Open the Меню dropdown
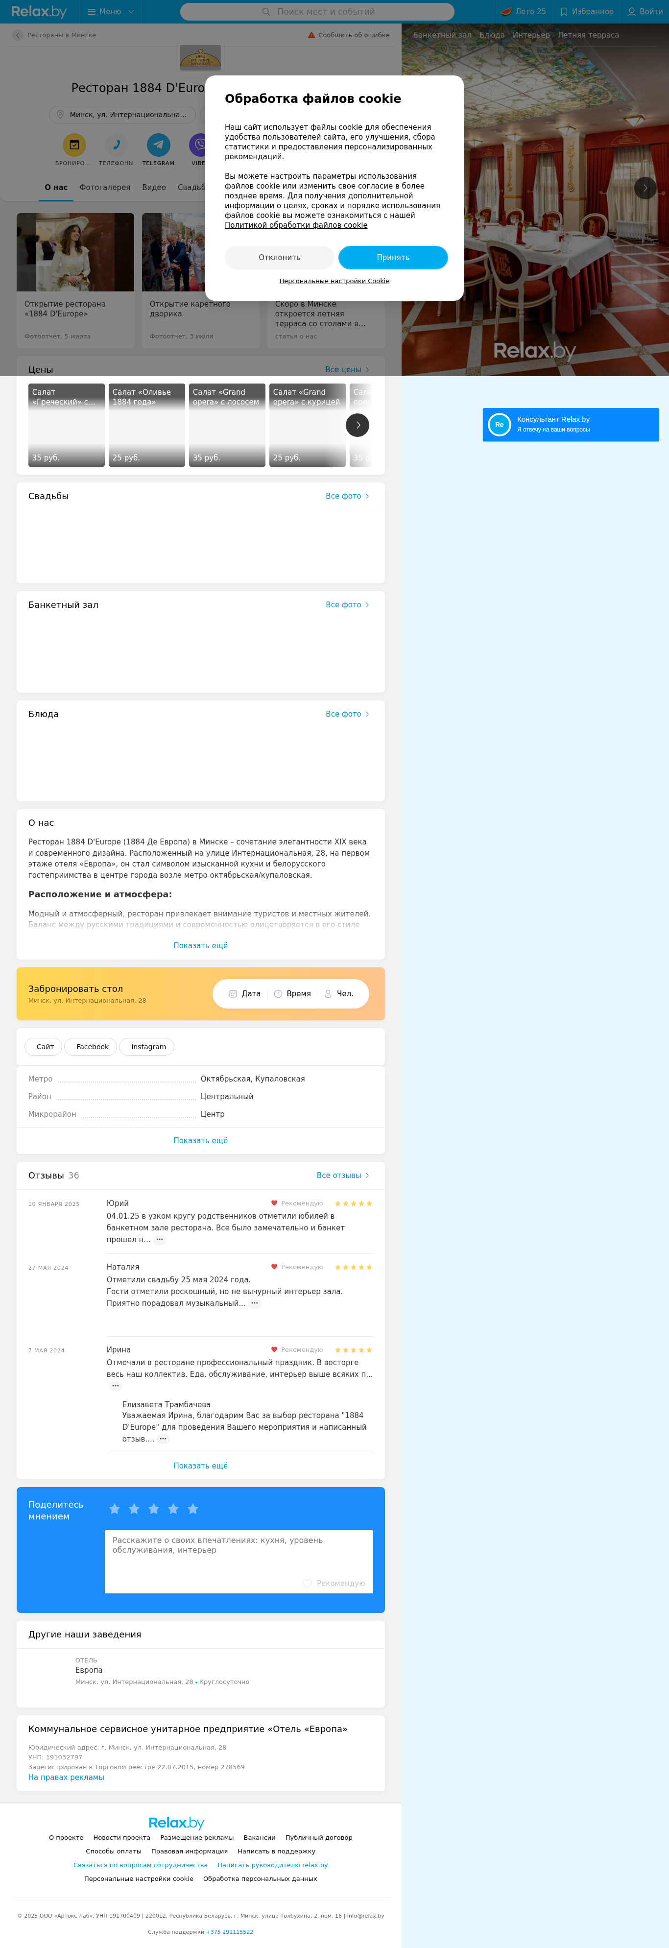This screenshot has height=1948, width=669. point(110,11)
